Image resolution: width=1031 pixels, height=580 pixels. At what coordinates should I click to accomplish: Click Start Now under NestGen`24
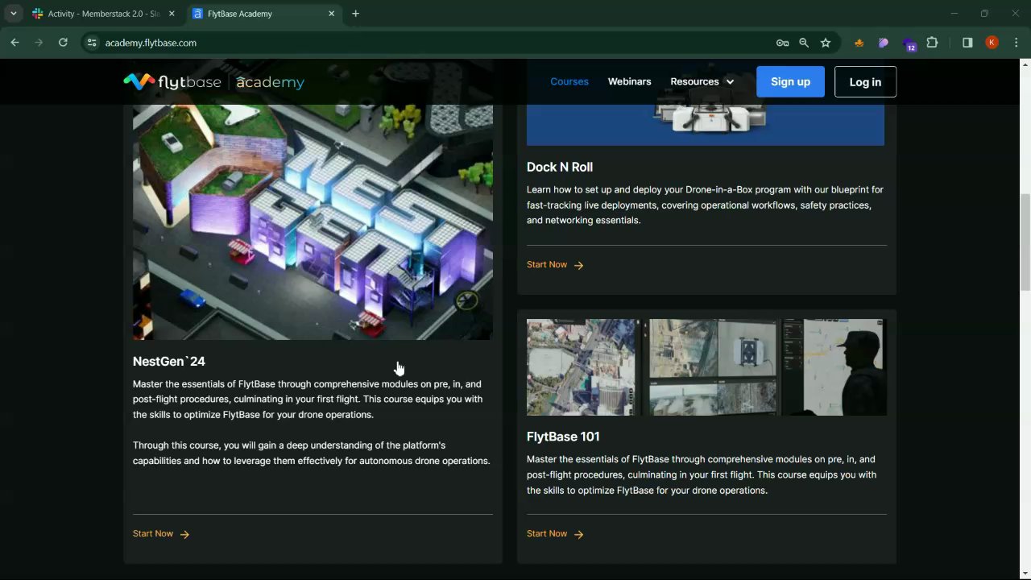pyautogui.click(x=153, y=534)
